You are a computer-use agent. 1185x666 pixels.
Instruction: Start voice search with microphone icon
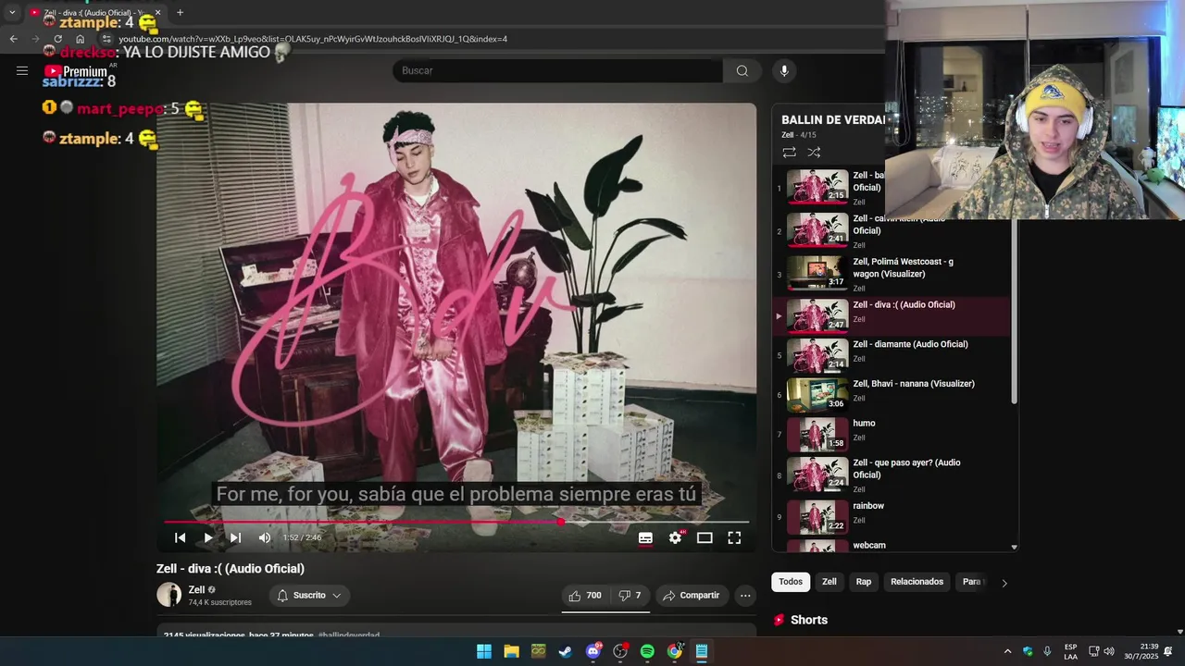tap(784, 71)
